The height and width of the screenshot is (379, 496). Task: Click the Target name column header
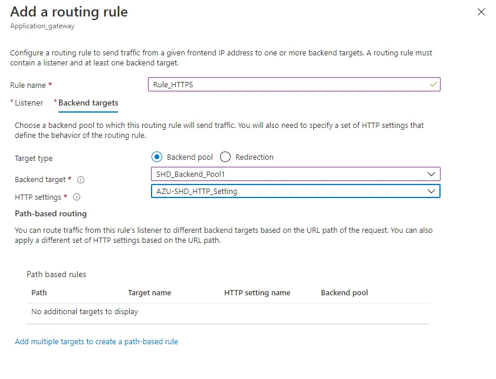149,292
